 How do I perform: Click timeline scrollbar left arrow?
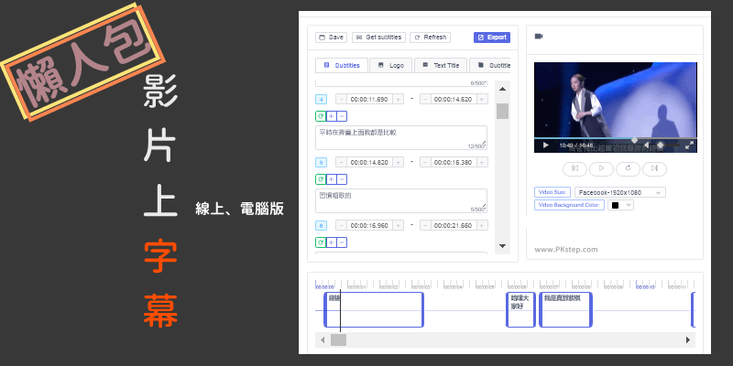click(323, 339)
